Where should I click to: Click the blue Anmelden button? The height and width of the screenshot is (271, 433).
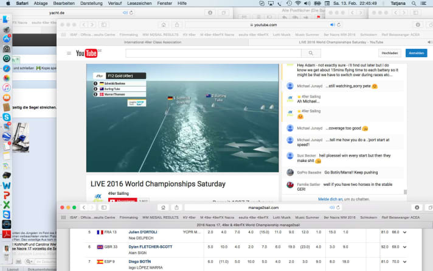(416, 53)
